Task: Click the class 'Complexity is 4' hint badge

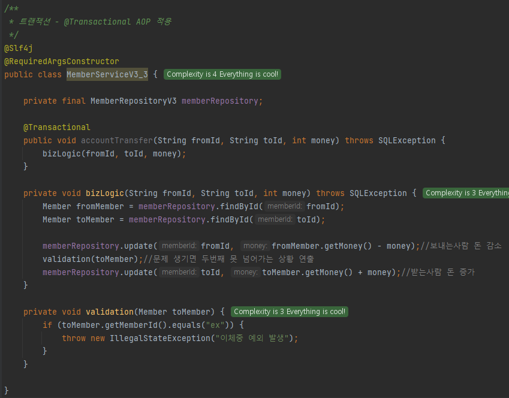Action: pyautogui.click(x=222, y=74)
